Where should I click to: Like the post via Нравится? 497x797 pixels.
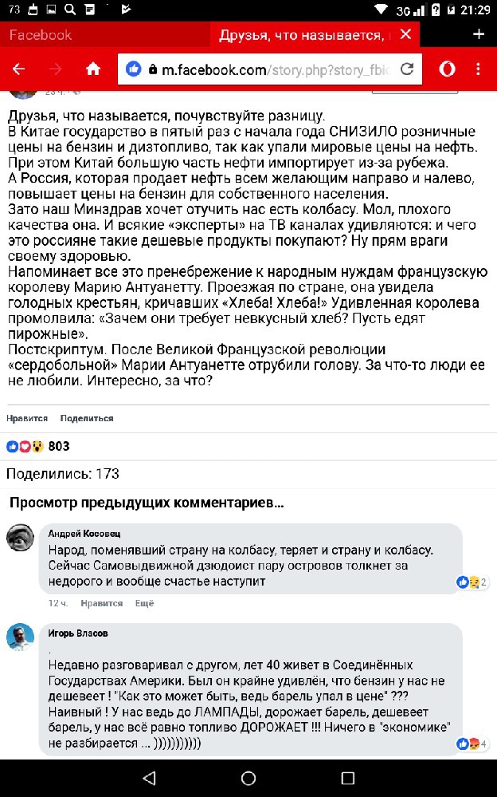pos(27,418)
